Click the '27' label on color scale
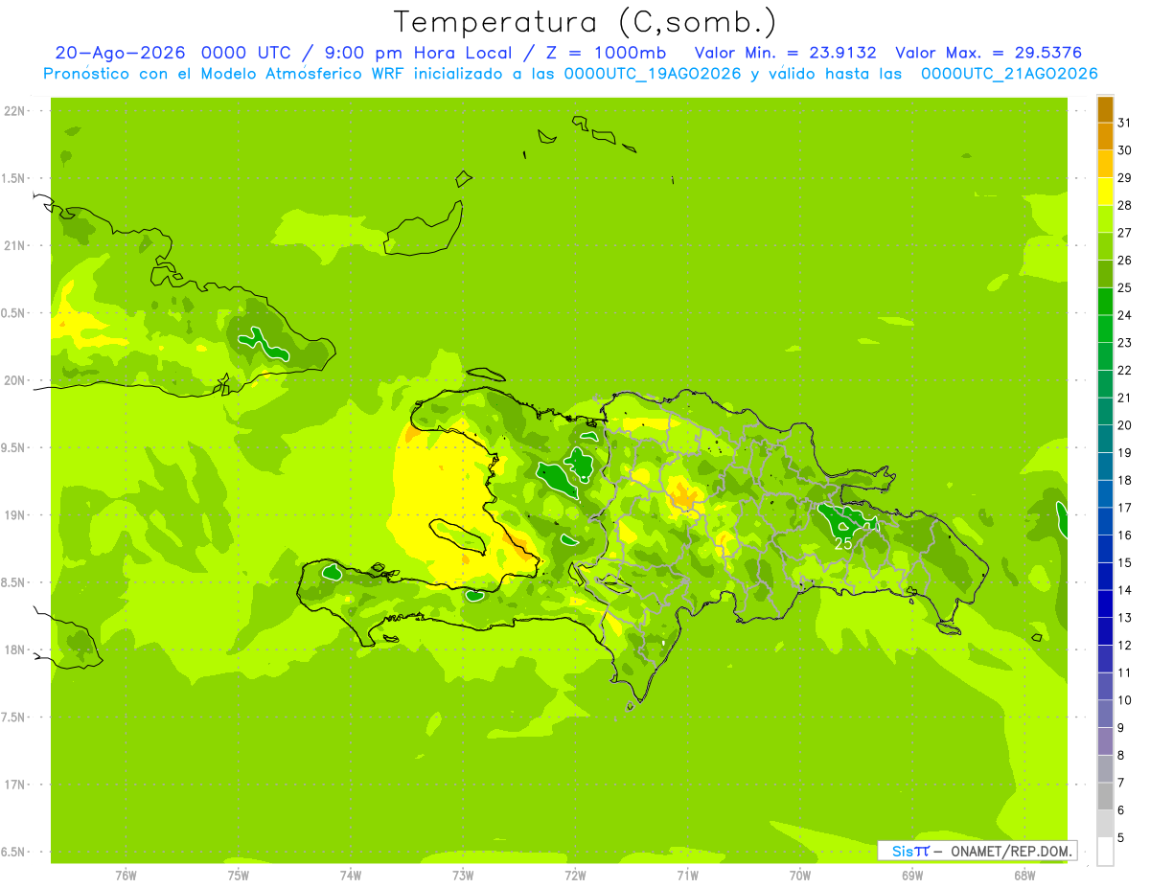Image resolution: width=1150 pixels, height=888 pixels. [x=1124, y=233]
